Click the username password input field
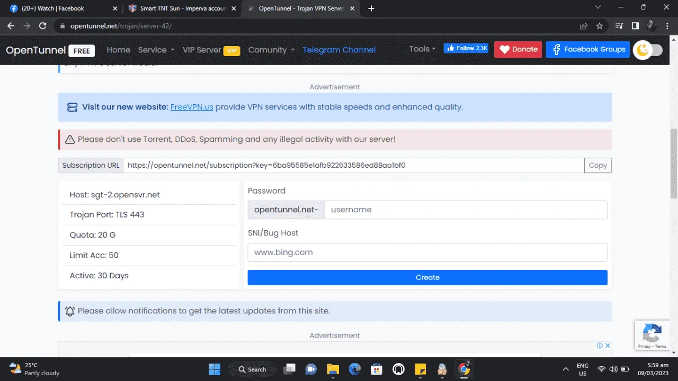This screenshot has width=678, height=381. pyautogui.click(x=466, y=210)
